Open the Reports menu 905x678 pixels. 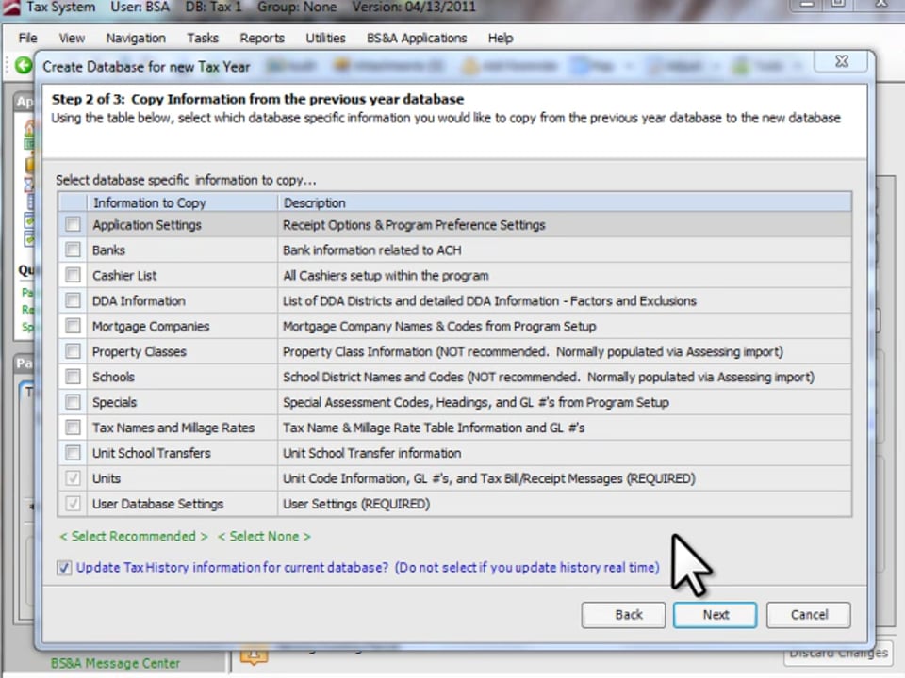click(x=262, y=38)
